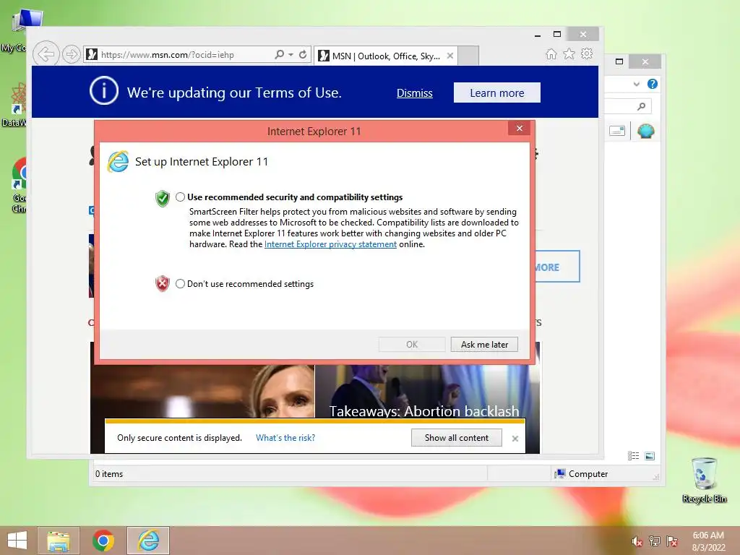Click the IE forward arrow button
This screenshot has height=555, width=740.
click(x=72, y=55)
